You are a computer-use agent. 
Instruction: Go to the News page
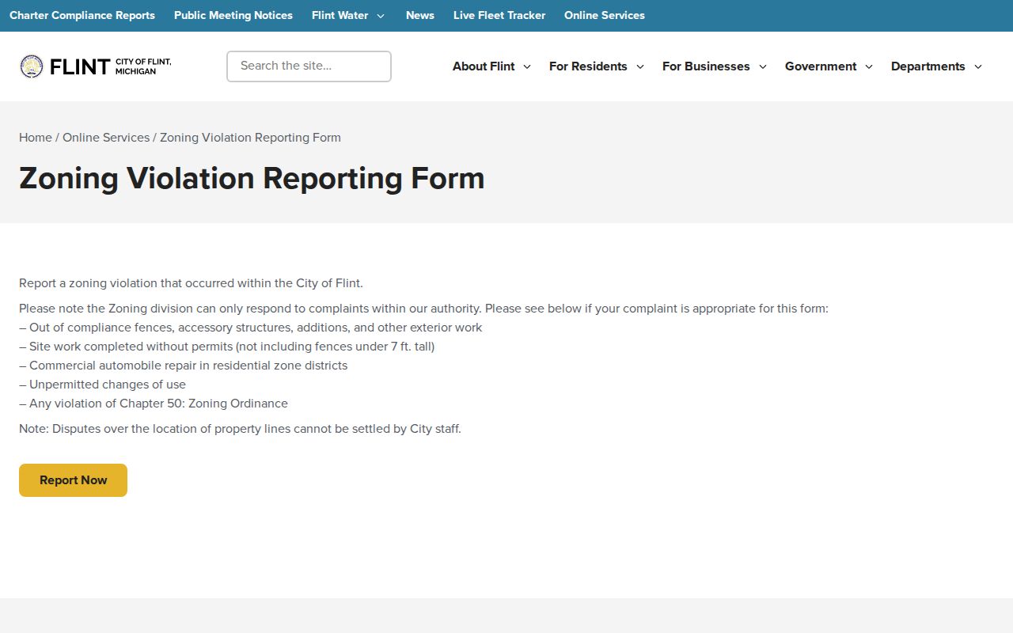(420, 15)
